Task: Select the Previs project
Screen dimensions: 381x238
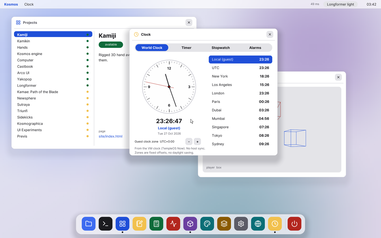Action: pyautogui.click(x=53, y=136)
